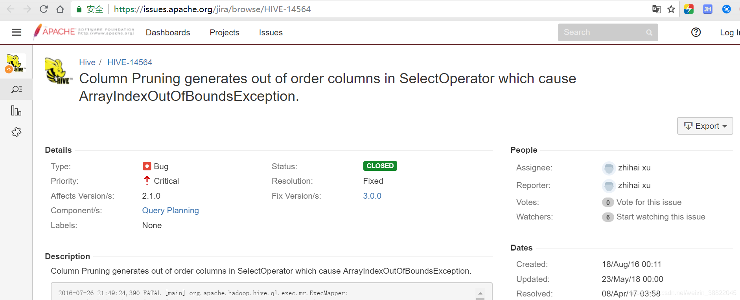This screenshot has width=740, height=300.
Task: Focus the Search input field
Action: (608, 32)
